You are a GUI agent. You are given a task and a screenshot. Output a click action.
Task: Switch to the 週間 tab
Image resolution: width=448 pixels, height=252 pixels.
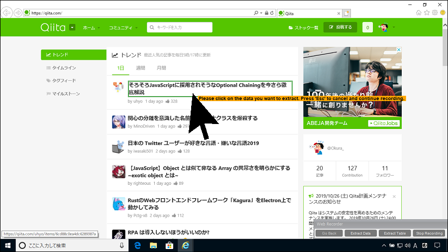point(140,68)
